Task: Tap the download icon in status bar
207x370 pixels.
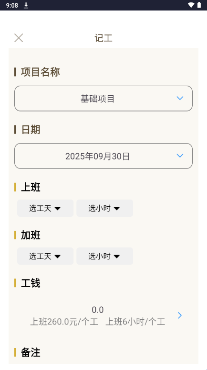Action: (26, 5)
